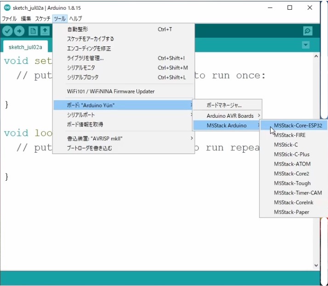This screenshot has width=328, height=286.
Task: Open the 編集 menu
Action: pyautogui.click(x=26, y=19)
